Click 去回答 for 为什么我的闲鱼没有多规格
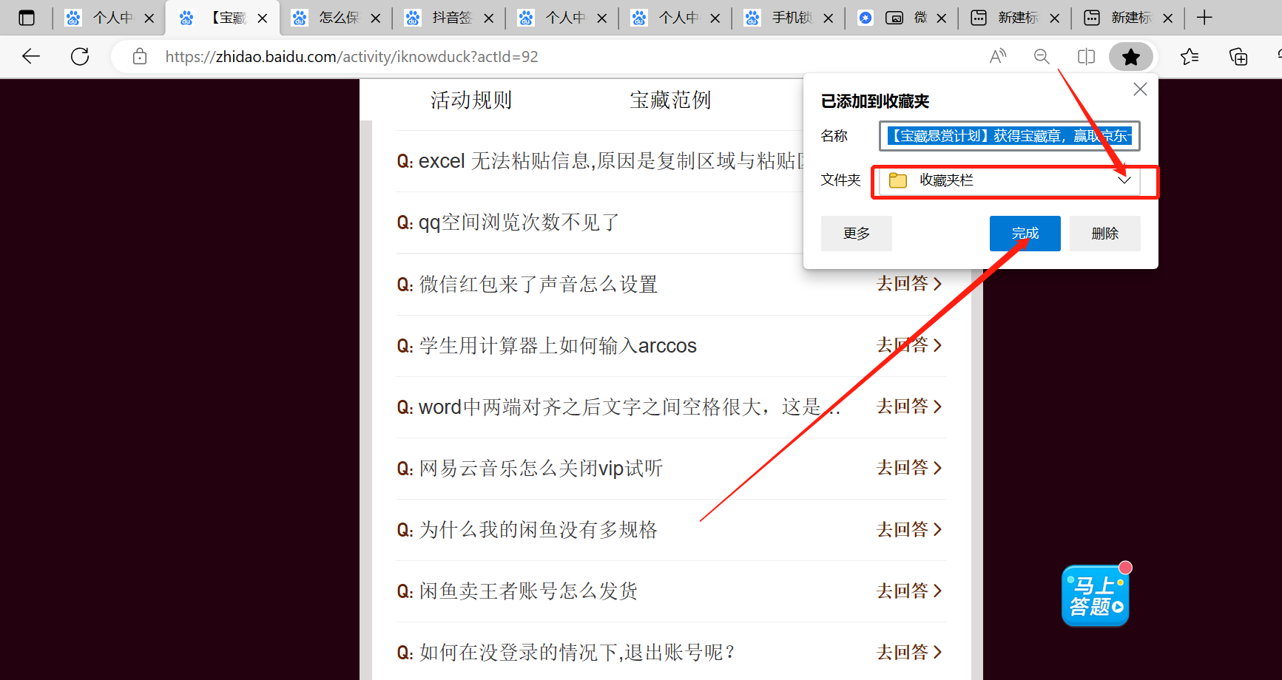 (x=909, y=530)
